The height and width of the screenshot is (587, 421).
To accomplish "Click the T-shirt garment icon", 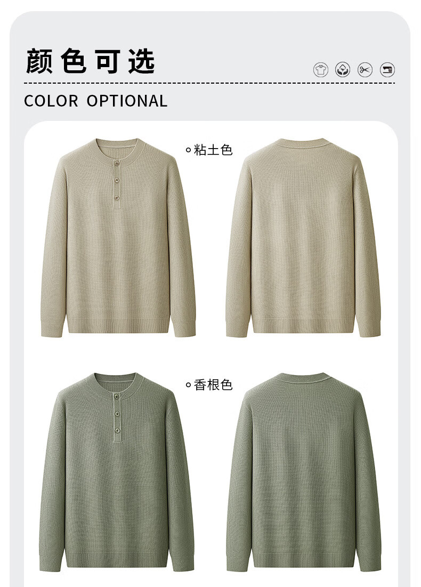I will (321, 70).
